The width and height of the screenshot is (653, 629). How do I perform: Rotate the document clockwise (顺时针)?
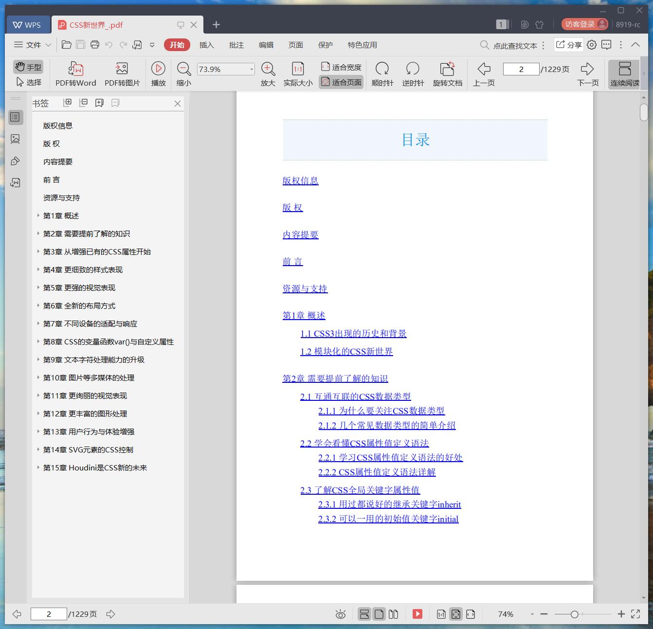[x=382, y=73]
